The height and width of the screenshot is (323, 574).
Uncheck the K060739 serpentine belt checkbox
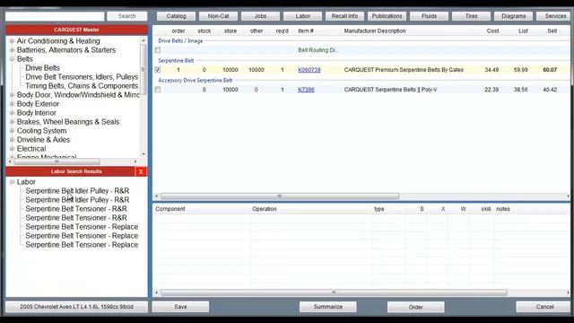tap(158, 70)
